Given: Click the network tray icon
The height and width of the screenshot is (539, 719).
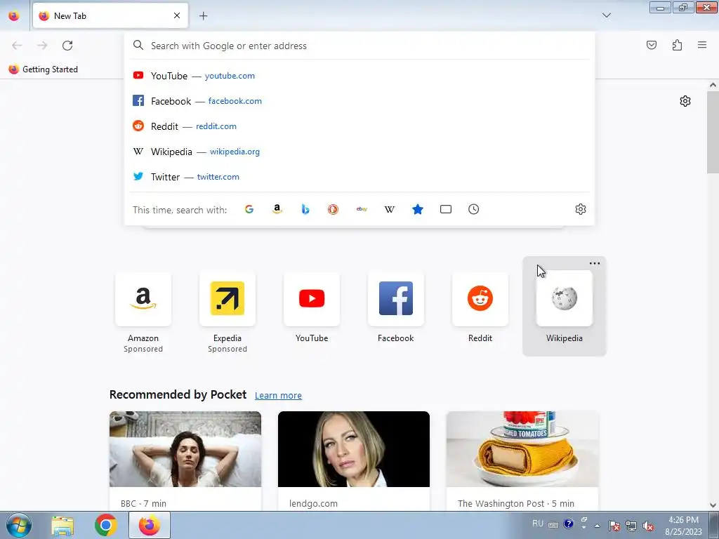Looking at the screenshot, I should pos(631,526).
